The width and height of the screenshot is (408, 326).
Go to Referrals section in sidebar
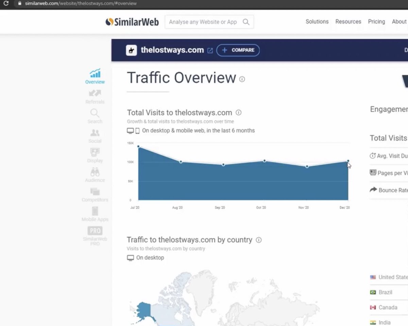click(95, 97)
